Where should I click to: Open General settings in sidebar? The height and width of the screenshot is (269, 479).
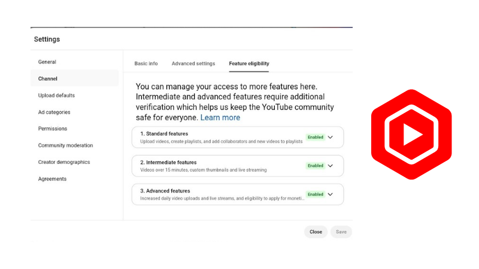point(47,62)
